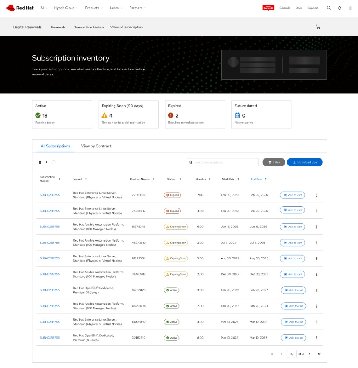Expand the Learn navigation dropdown
The image size is (358, 368).
[116, 8]
